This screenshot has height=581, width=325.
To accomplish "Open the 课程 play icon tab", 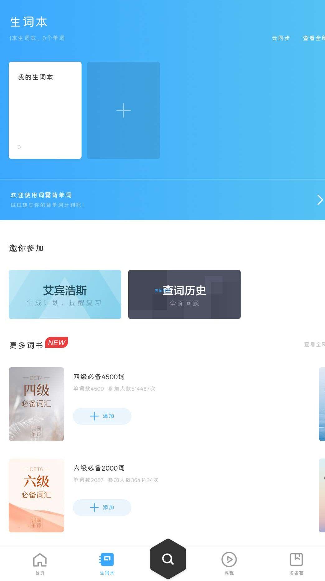I will click(x=229, y=559).
